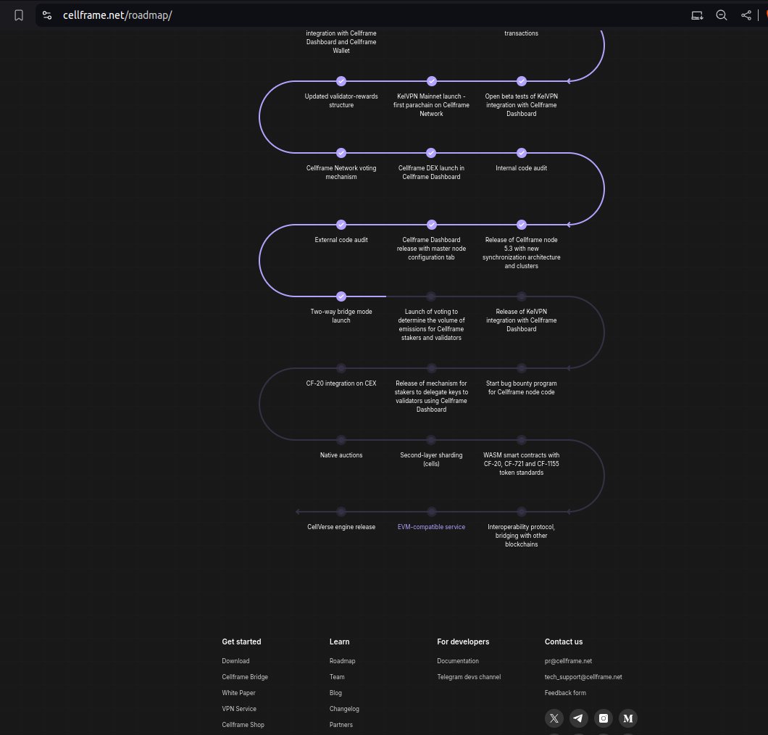Click the share icon in address bar
Image resolution: width=768 pixels, height=735 pixels.
click(746, 15)
